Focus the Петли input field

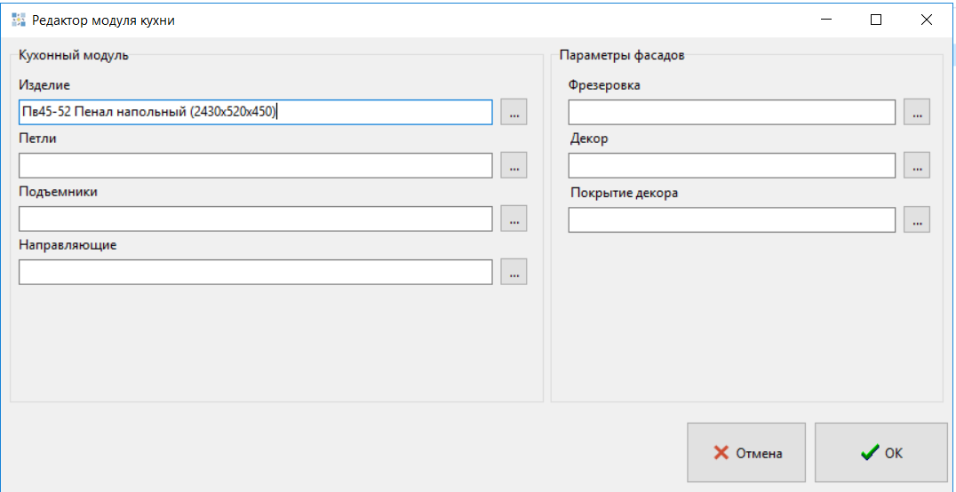point(255,165)
